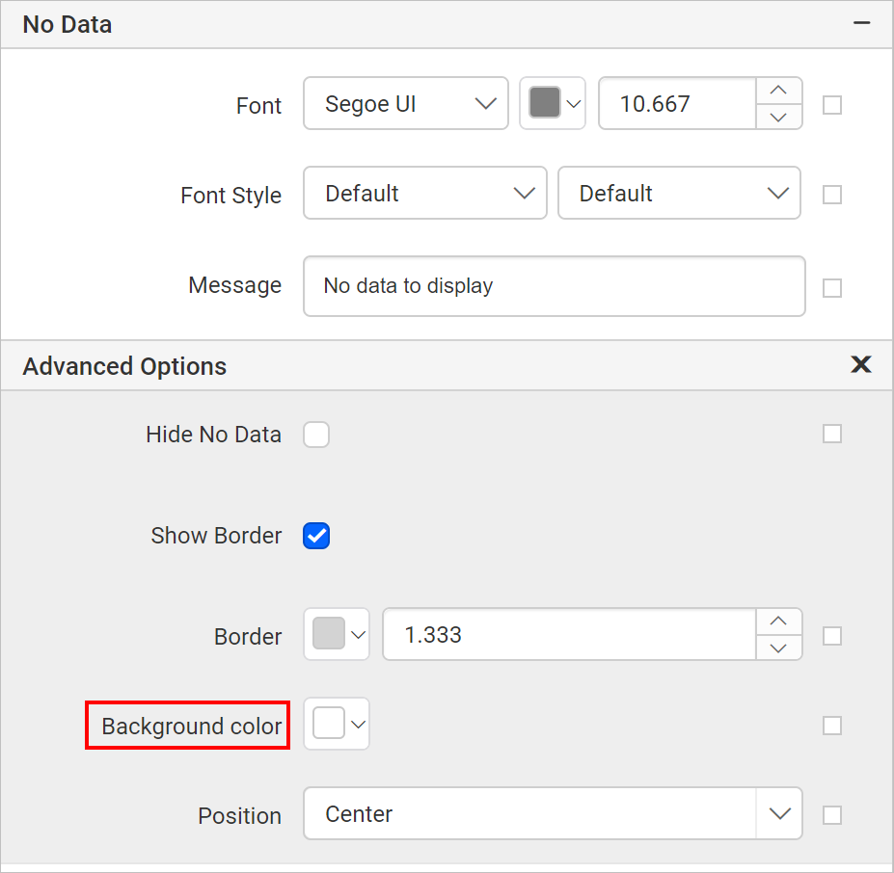Image resolution: width=894 pixels, height=873 pixels.
Task: Open the first Font Style dropdown
Action: tap(424, 193)
